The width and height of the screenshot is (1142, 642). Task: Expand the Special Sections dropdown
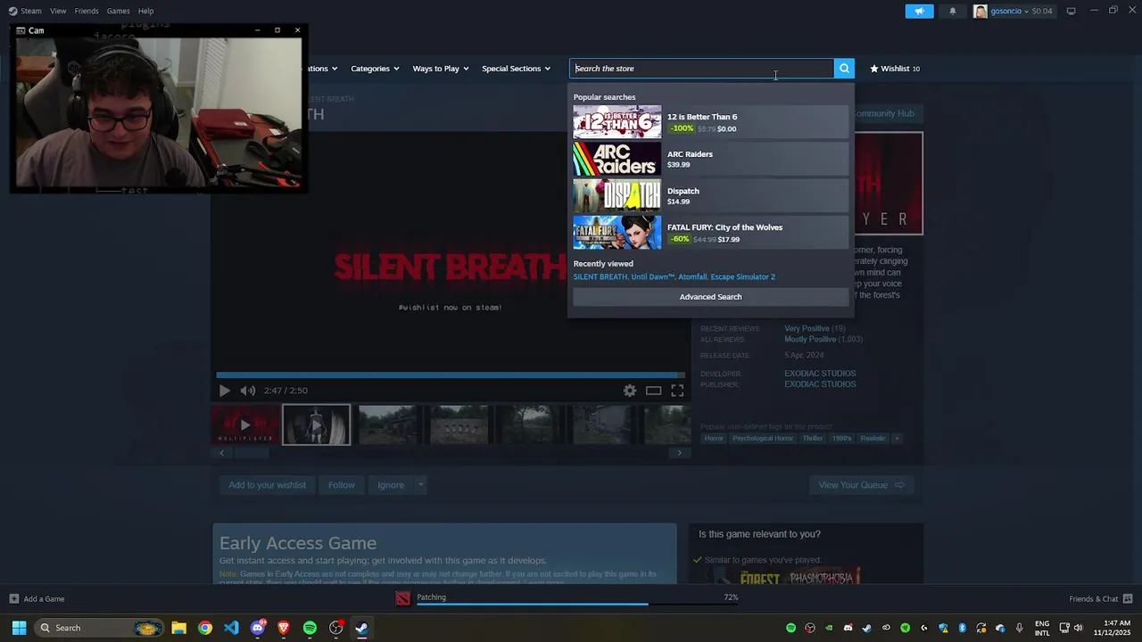(x=517, y=69)
